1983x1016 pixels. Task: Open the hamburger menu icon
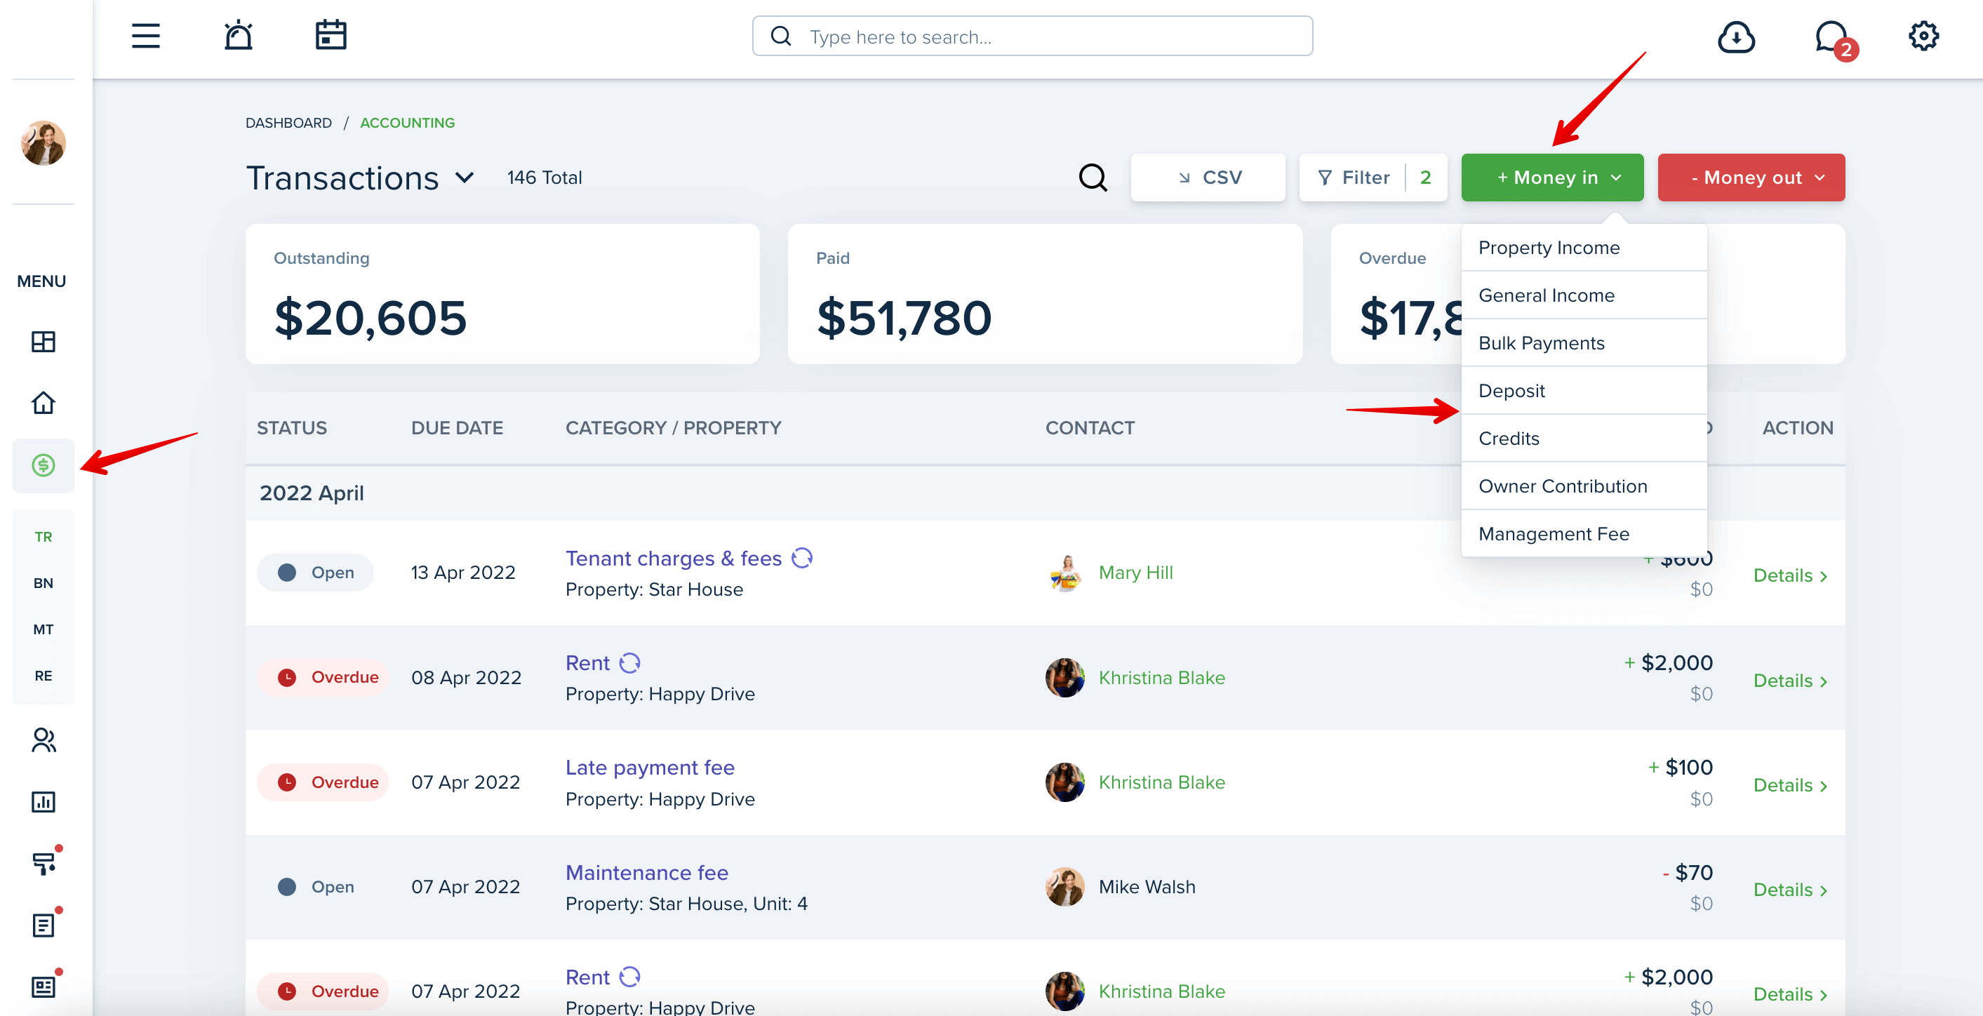point(145,36)
